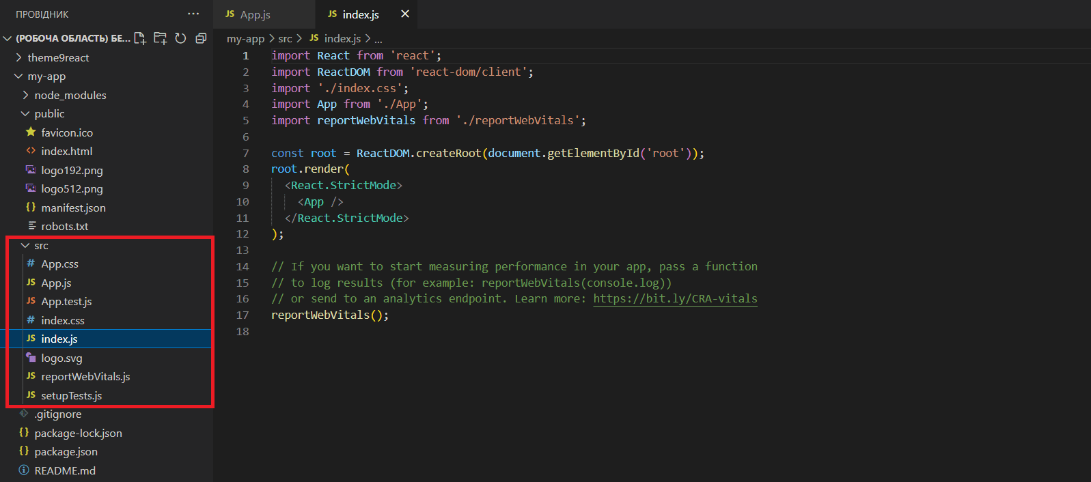Viewport: 1091px width, 482px height.
Task: Open the bit.ly/CRA-vitals link
Action: click(674, 298)
